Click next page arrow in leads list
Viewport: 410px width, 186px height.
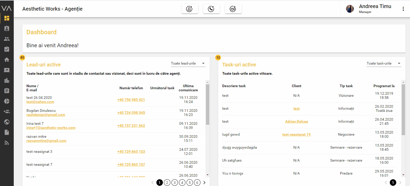tap(205, 183)
